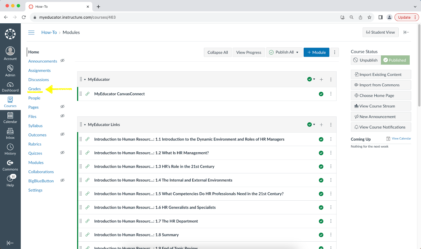This screenshot has height=249, width=421.
Task: Open modules page more options menu
Action: tap(335, 52)
